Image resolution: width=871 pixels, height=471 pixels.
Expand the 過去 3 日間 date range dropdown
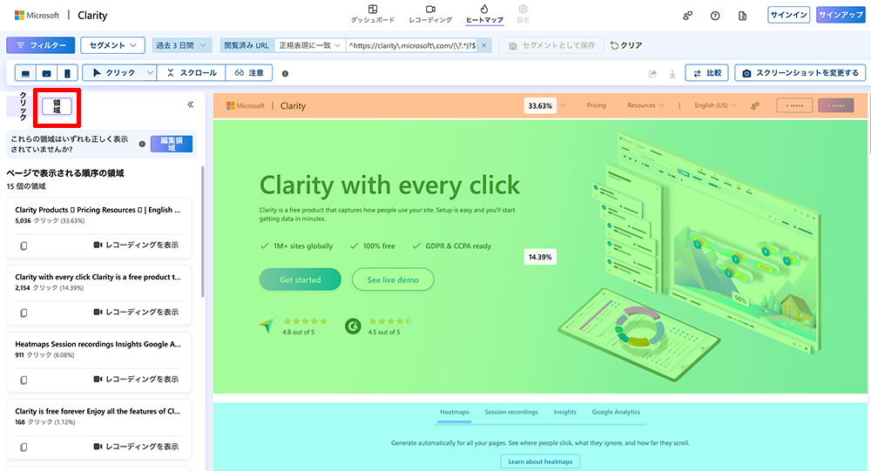(x=181, y=45)
